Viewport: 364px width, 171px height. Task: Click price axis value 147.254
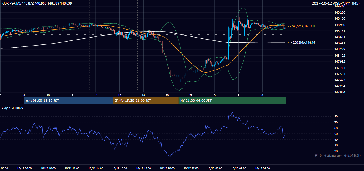click(340, 86)
